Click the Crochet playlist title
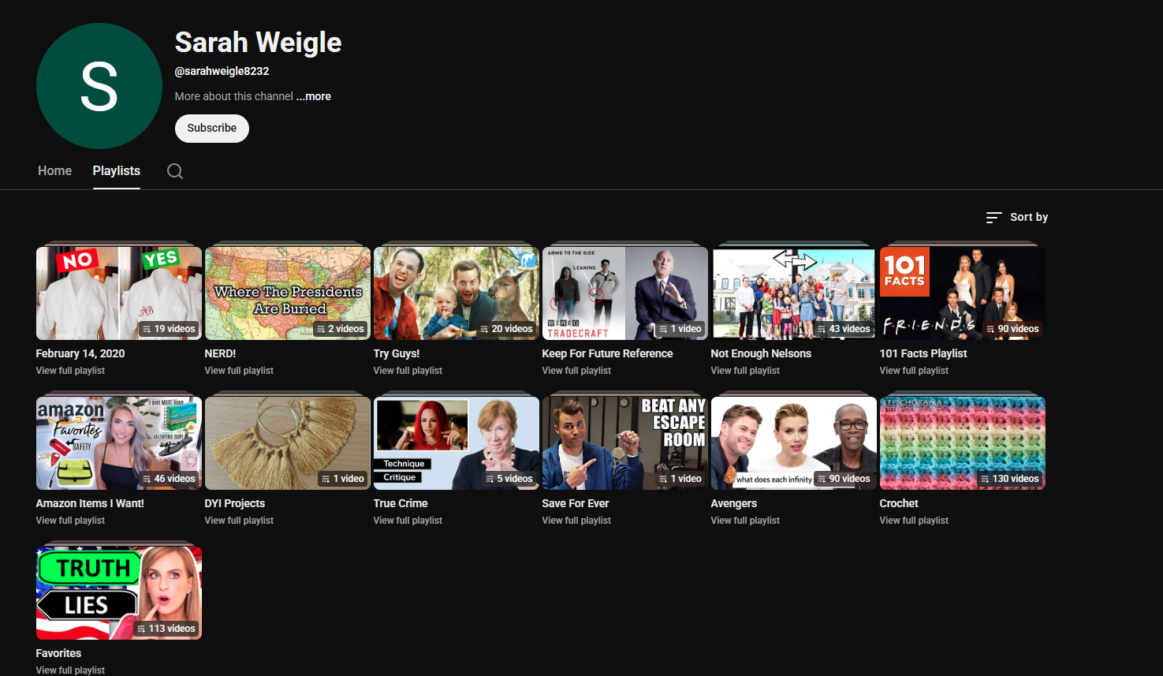1163x676 pixels. click(899, 503)
